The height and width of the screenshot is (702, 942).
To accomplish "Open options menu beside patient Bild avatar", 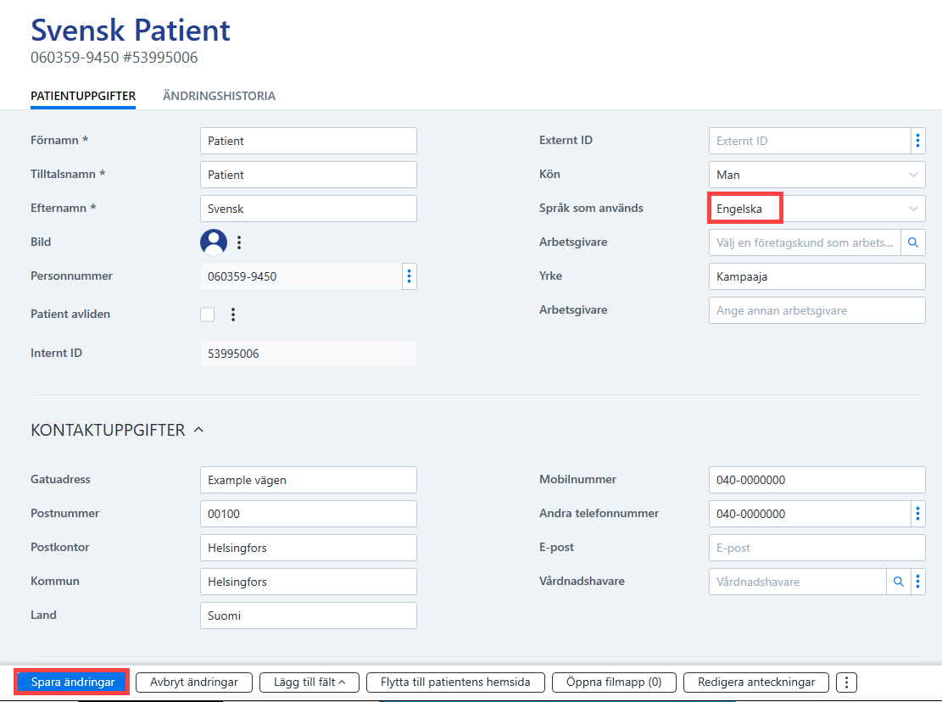I will click(239, 242).
